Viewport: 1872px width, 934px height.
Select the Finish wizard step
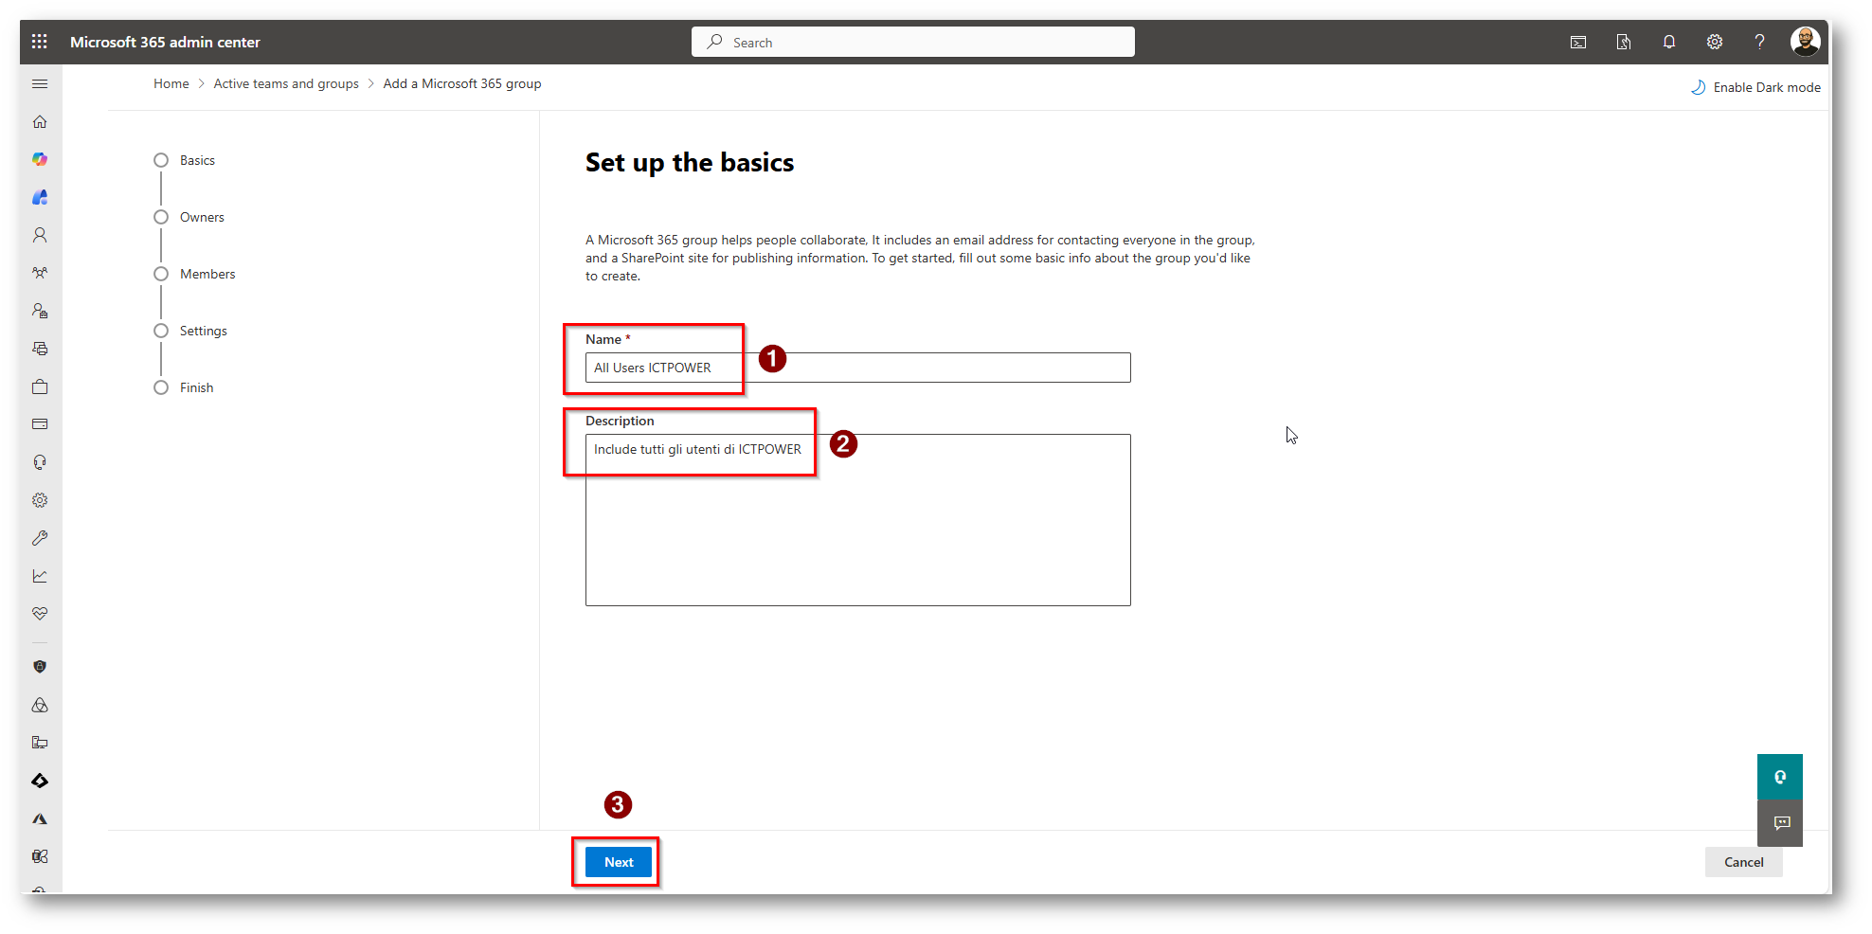(184, 387)
